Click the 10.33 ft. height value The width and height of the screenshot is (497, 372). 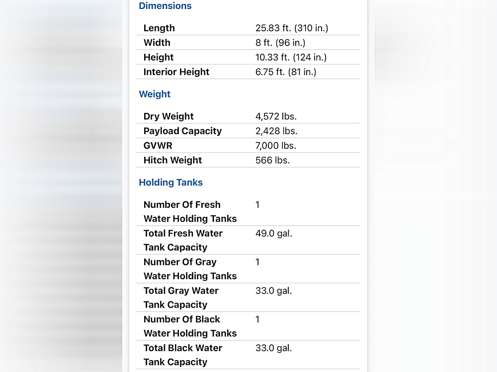pos(291,57)
